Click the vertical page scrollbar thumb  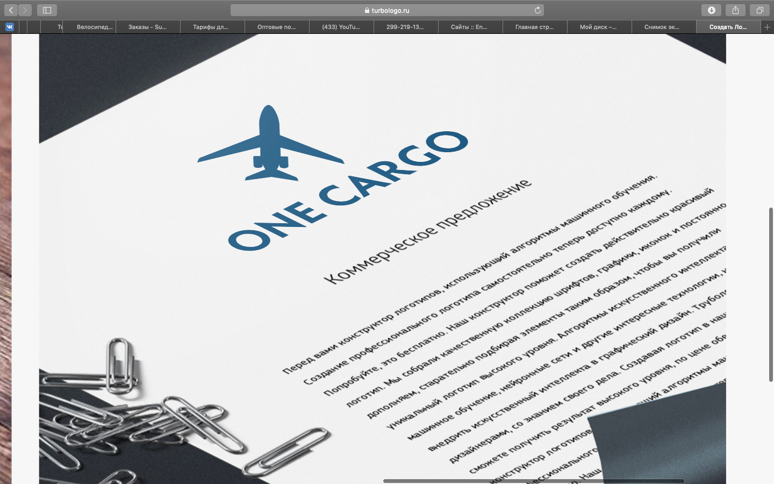(x=771, y=294)
